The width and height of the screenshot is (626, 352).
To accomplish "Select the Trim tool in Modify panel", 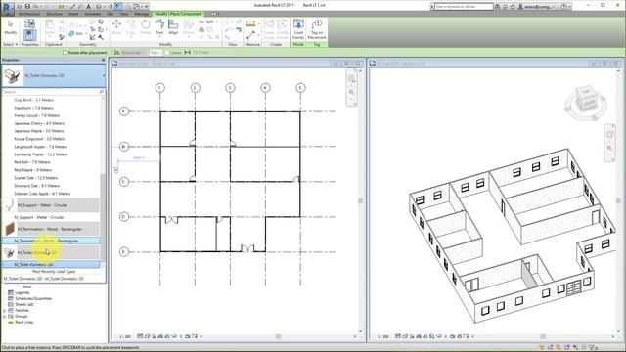I will [x=159, y=27].
